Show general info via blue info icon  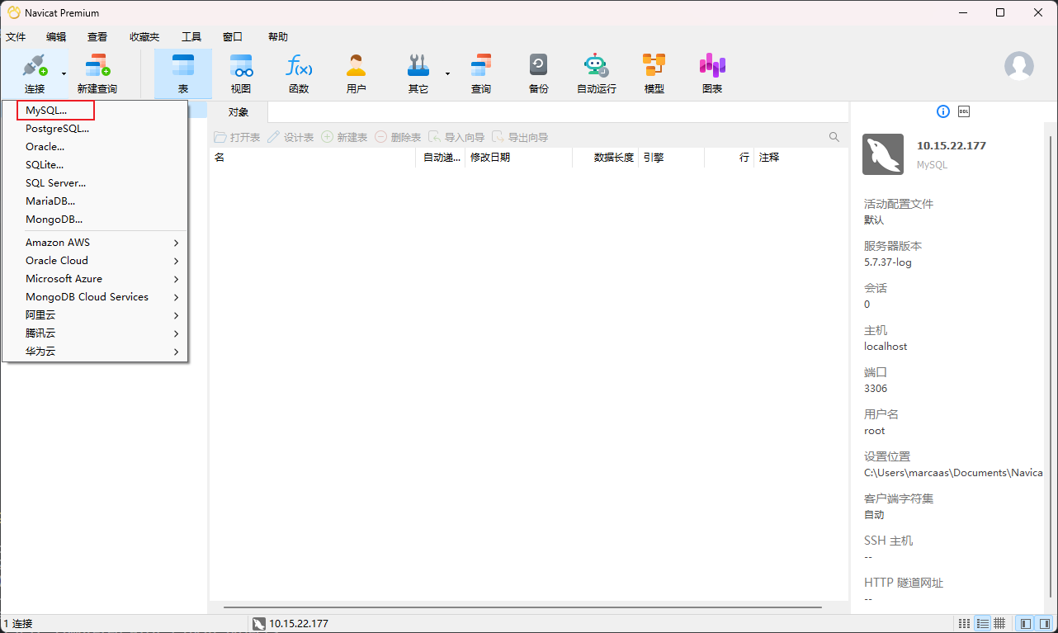[x=943, y=111]
